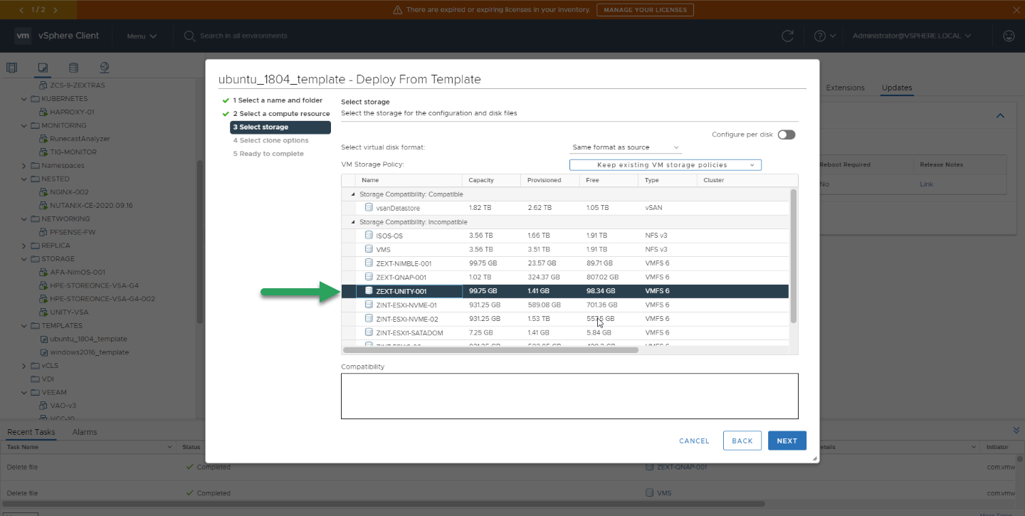
Task: Click the help question mark icon
Action: [x=820, y=36]
